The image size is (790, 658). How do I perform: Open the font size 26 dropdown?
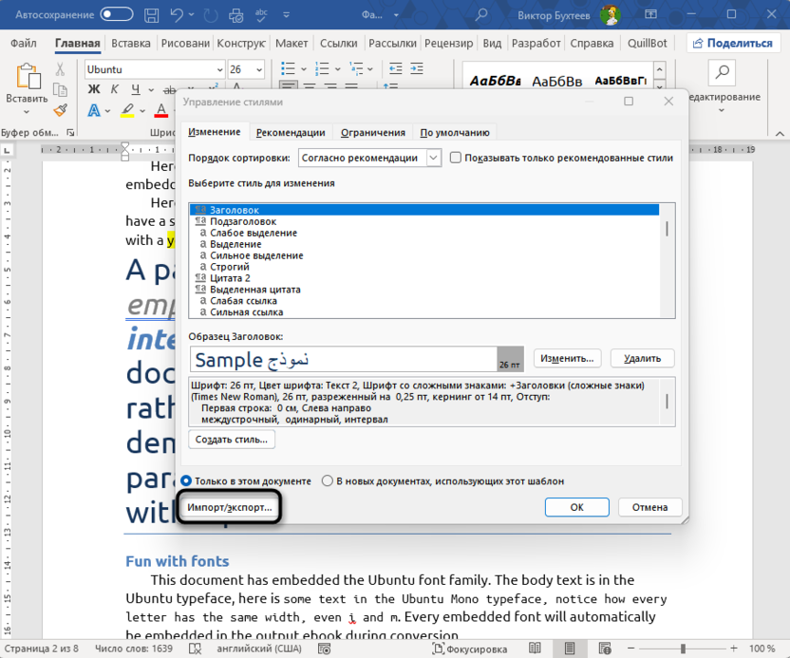tap(257, 70)
